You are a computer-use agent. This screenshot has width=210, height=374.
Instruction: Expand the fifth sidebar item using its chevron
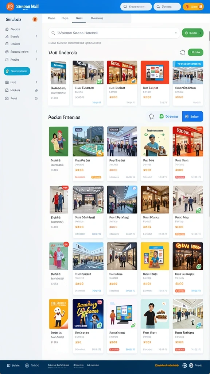pyautogui.click(x=36, y=60)
